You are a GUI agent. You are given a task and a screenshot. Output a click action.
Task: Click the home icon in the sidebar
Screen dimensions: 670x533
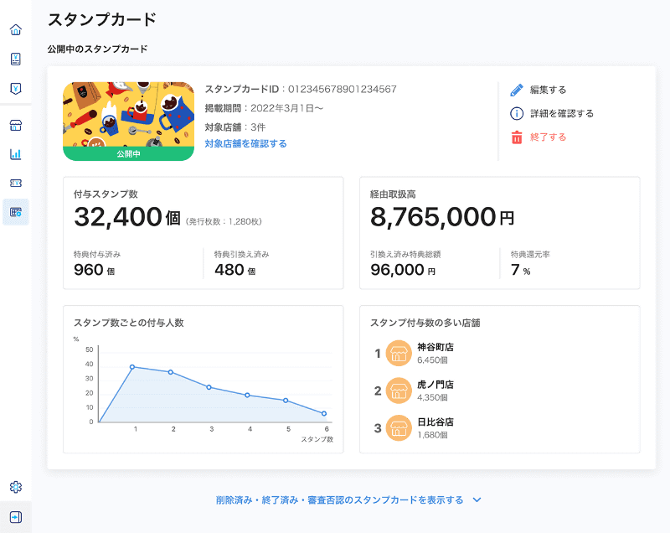point(14,29)
